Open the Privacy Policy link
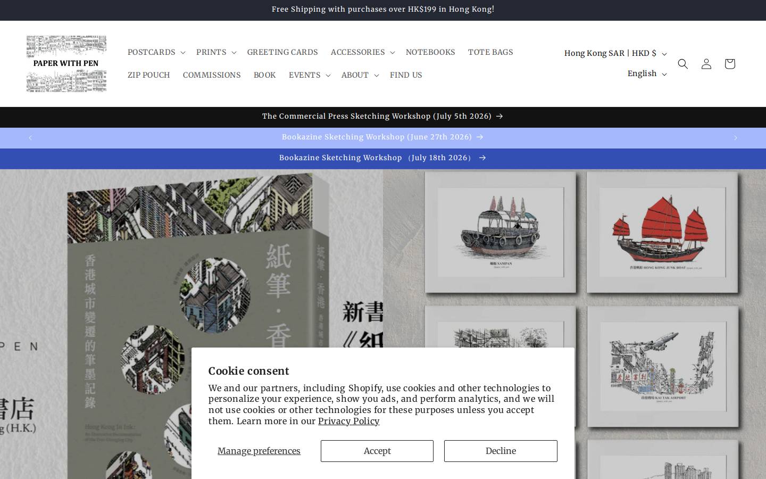 [x=349, y=421]
